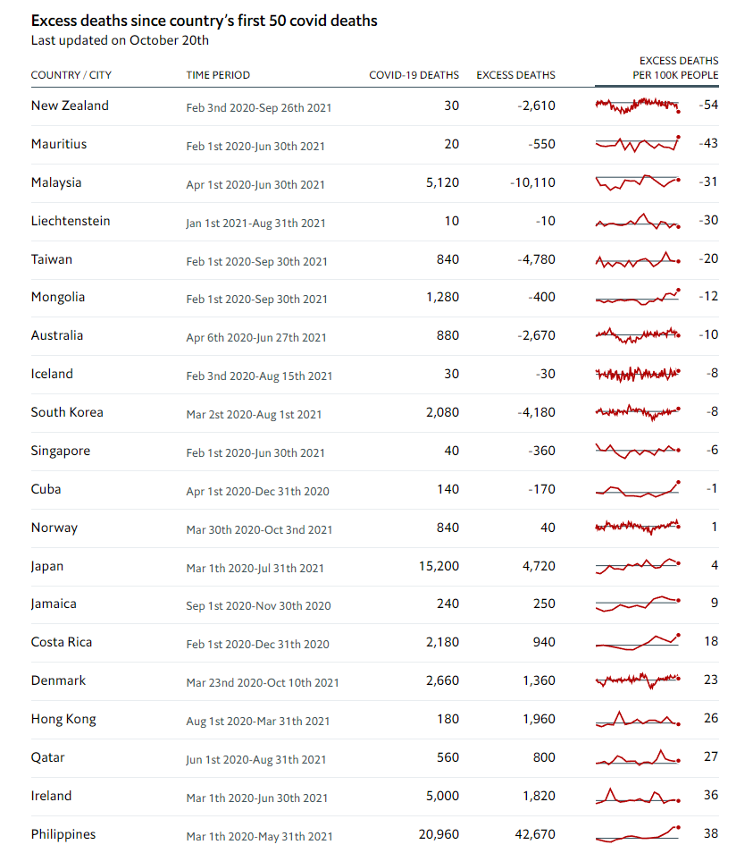Click Japan's sparkline trend chart
The width and height of the screenshot is (753, 853).
tap(637, 566)
